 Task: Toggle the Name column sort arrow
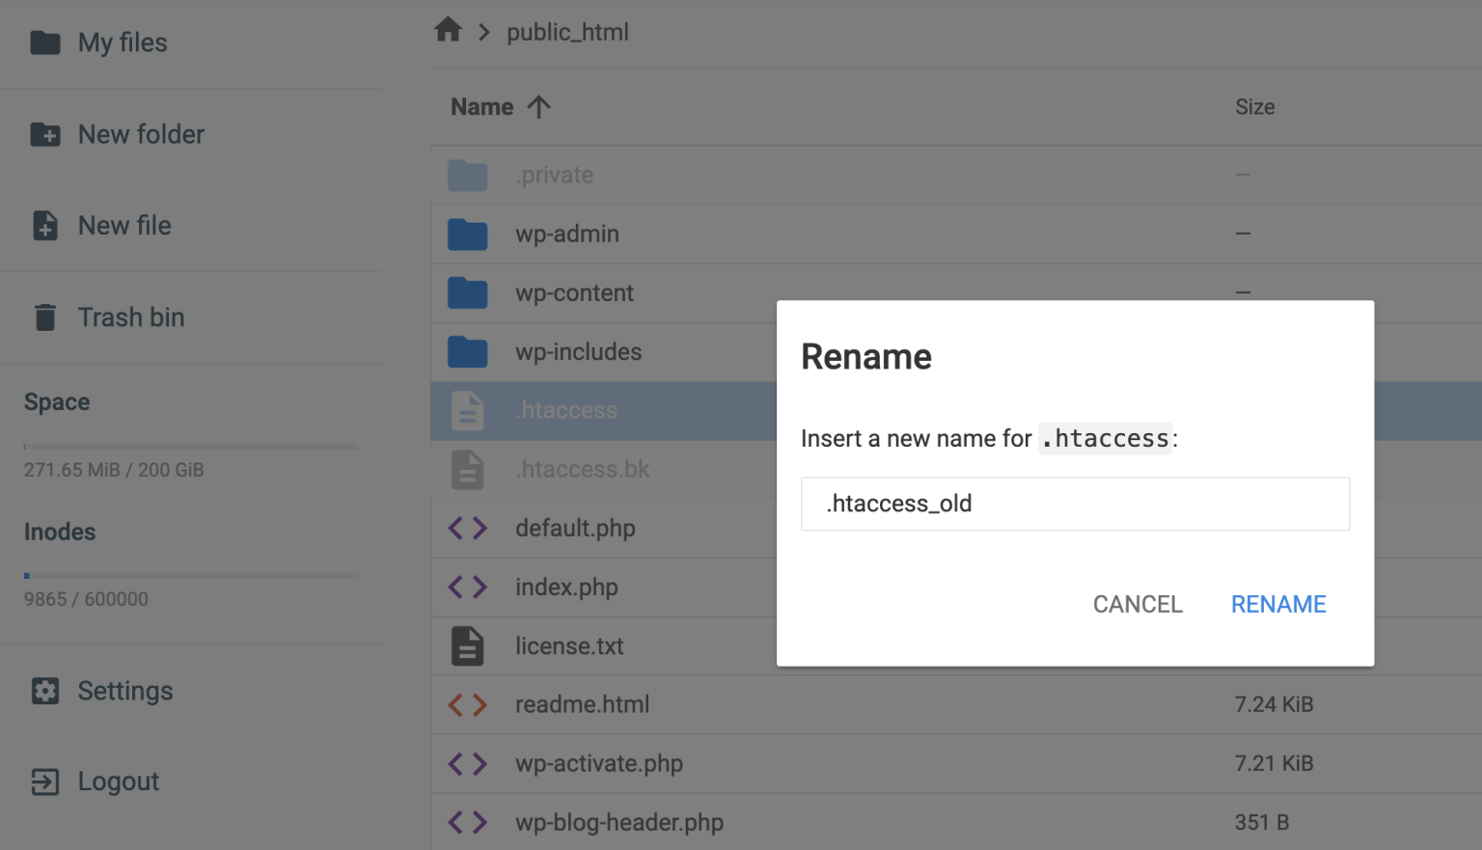click(538, 107)
